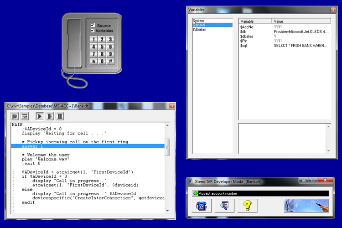Screen dimensions: 342x228
Task: Dial key 3 on the phone keypad
Action: (110, 39)
